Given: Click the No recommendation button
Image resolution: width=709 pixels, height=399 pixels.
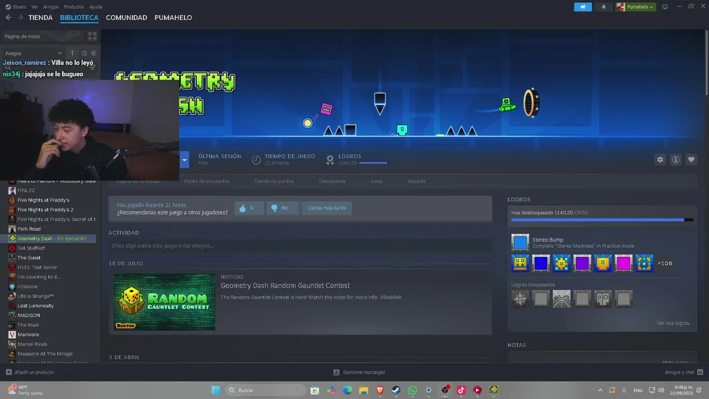Looking at the screenshot, I should coord(282,208).
